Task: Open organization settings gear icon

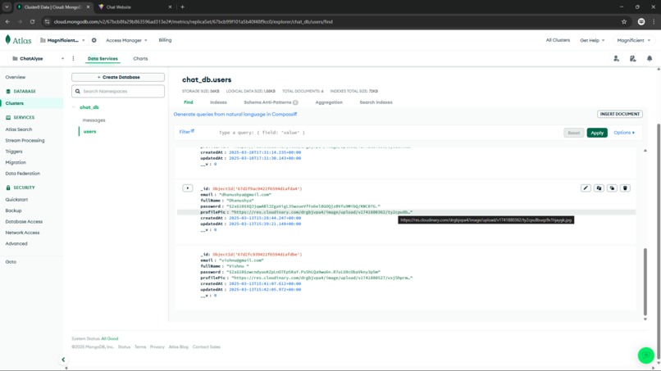Action: 94,40
